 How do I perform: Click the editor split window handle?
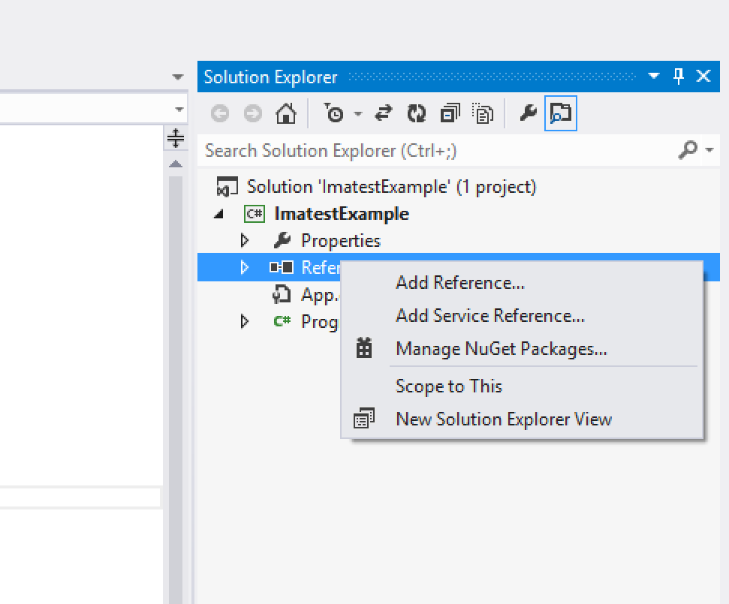click(x=176, y=138)
